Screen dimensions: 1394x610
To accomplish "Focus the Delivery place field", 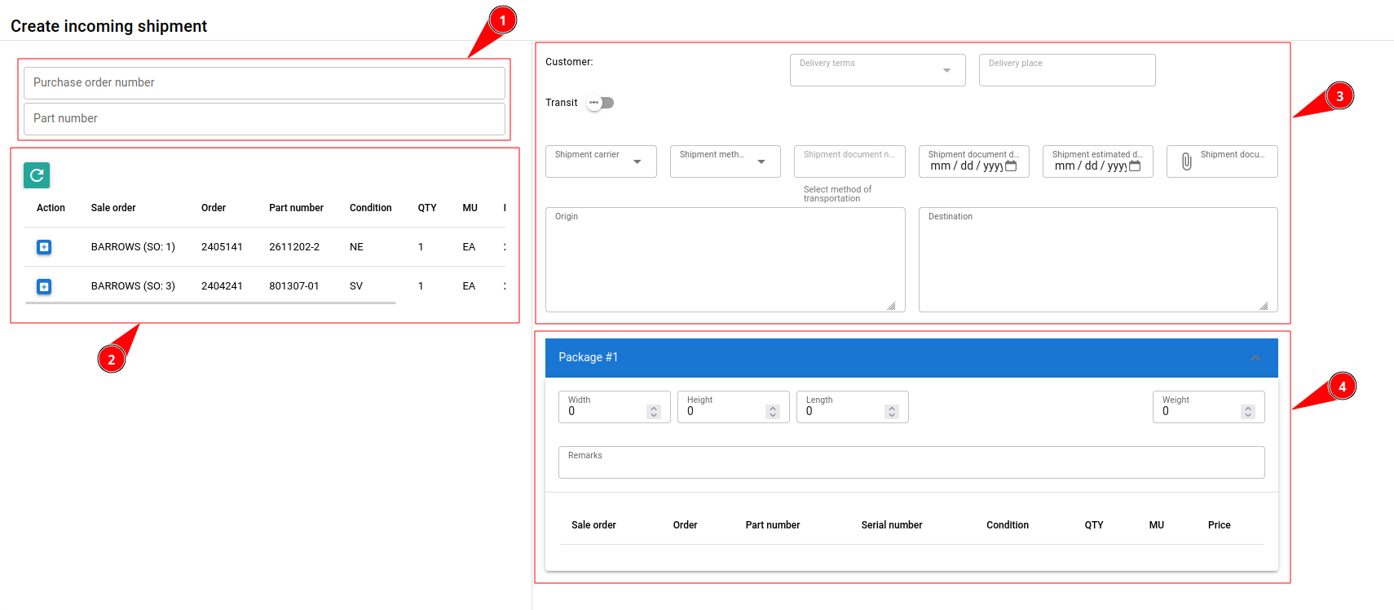I will (1066, 70).
